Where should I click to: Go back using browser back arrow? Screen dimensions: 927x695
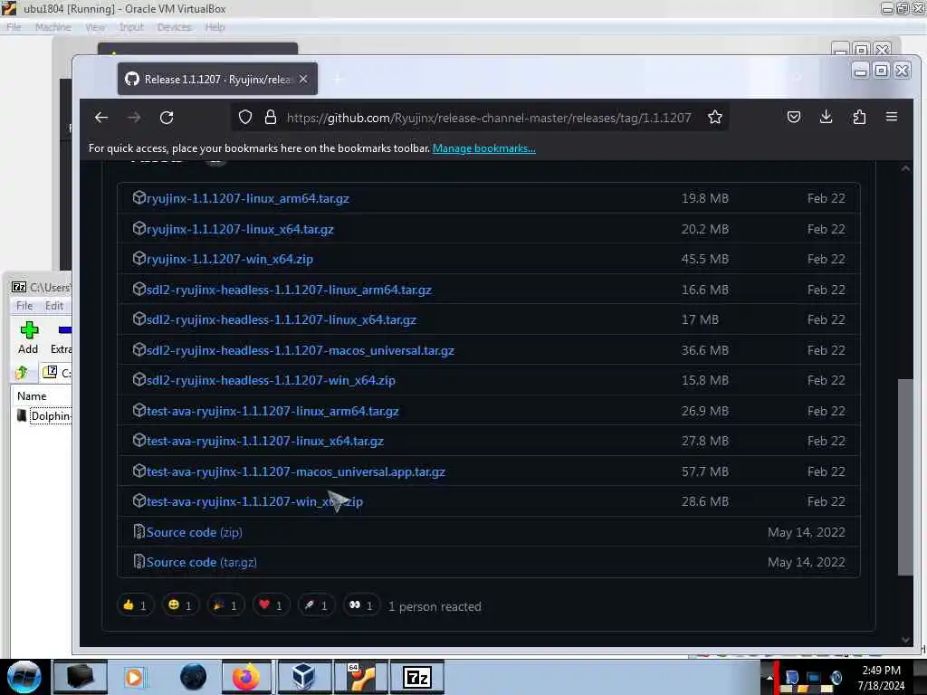coord(101,117)
